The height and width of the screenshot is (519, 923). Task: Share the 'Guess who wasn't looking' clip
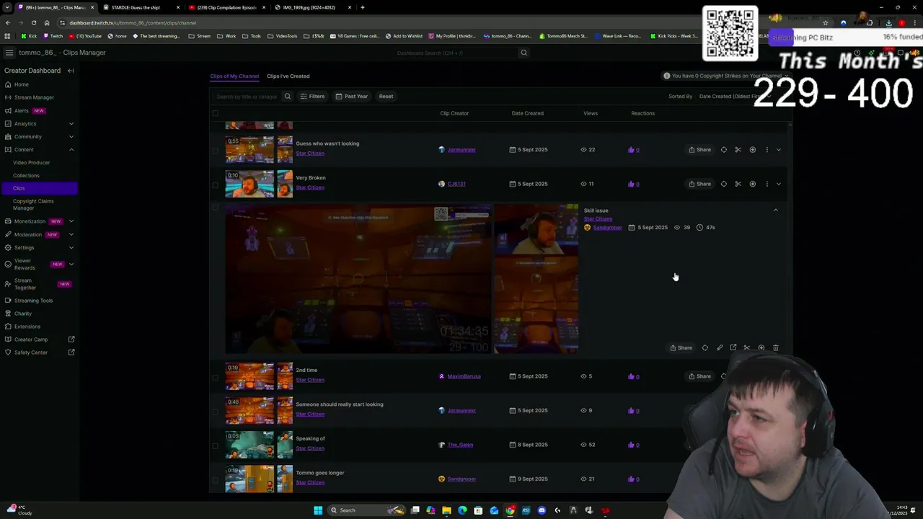tap(699, 150)
